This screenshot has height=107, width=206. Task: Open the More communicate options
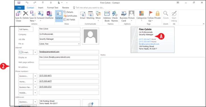click(x=98, y=16)
